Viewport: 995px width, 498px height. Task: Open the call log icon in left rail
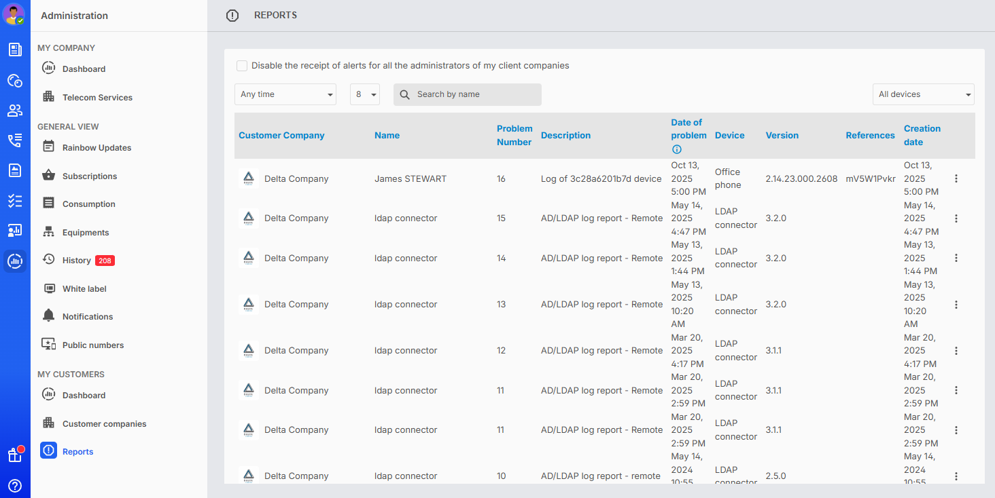[x=15, y=140]
